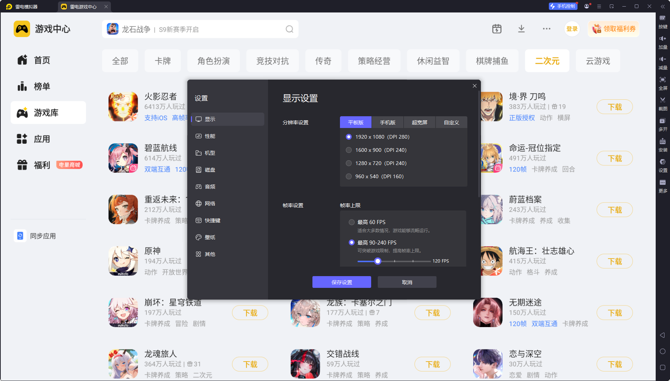Screen dimensions: 670x381
Task: Open the 快捷键 settings section
Action: (228, 220)
